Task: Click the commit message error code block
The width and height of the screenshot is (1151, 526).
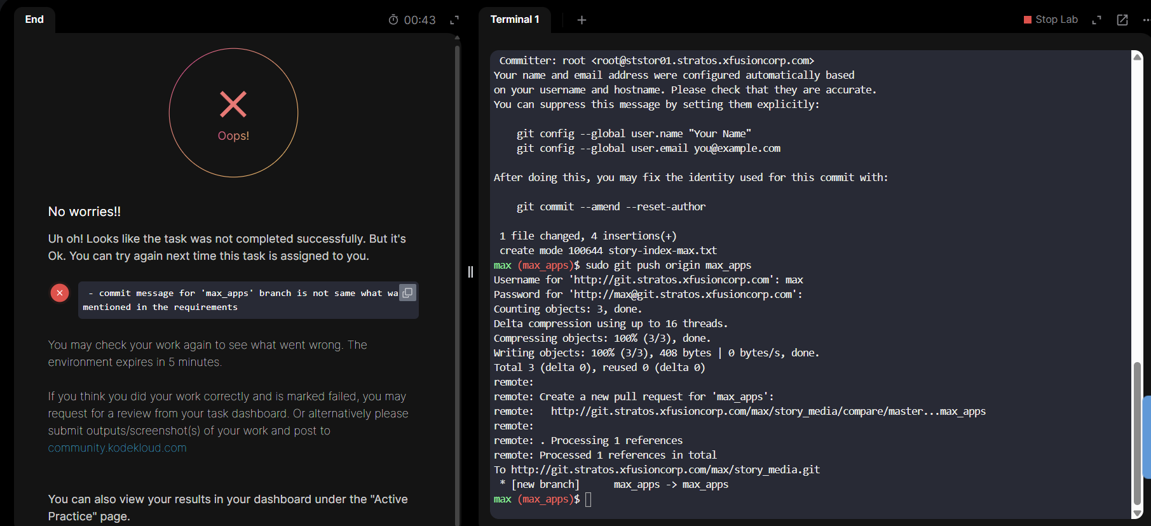Action: coord(242,300)
